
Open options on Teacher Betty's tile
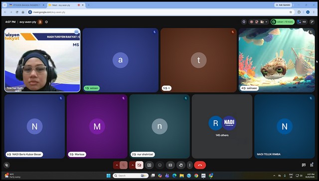coord(76,32)
